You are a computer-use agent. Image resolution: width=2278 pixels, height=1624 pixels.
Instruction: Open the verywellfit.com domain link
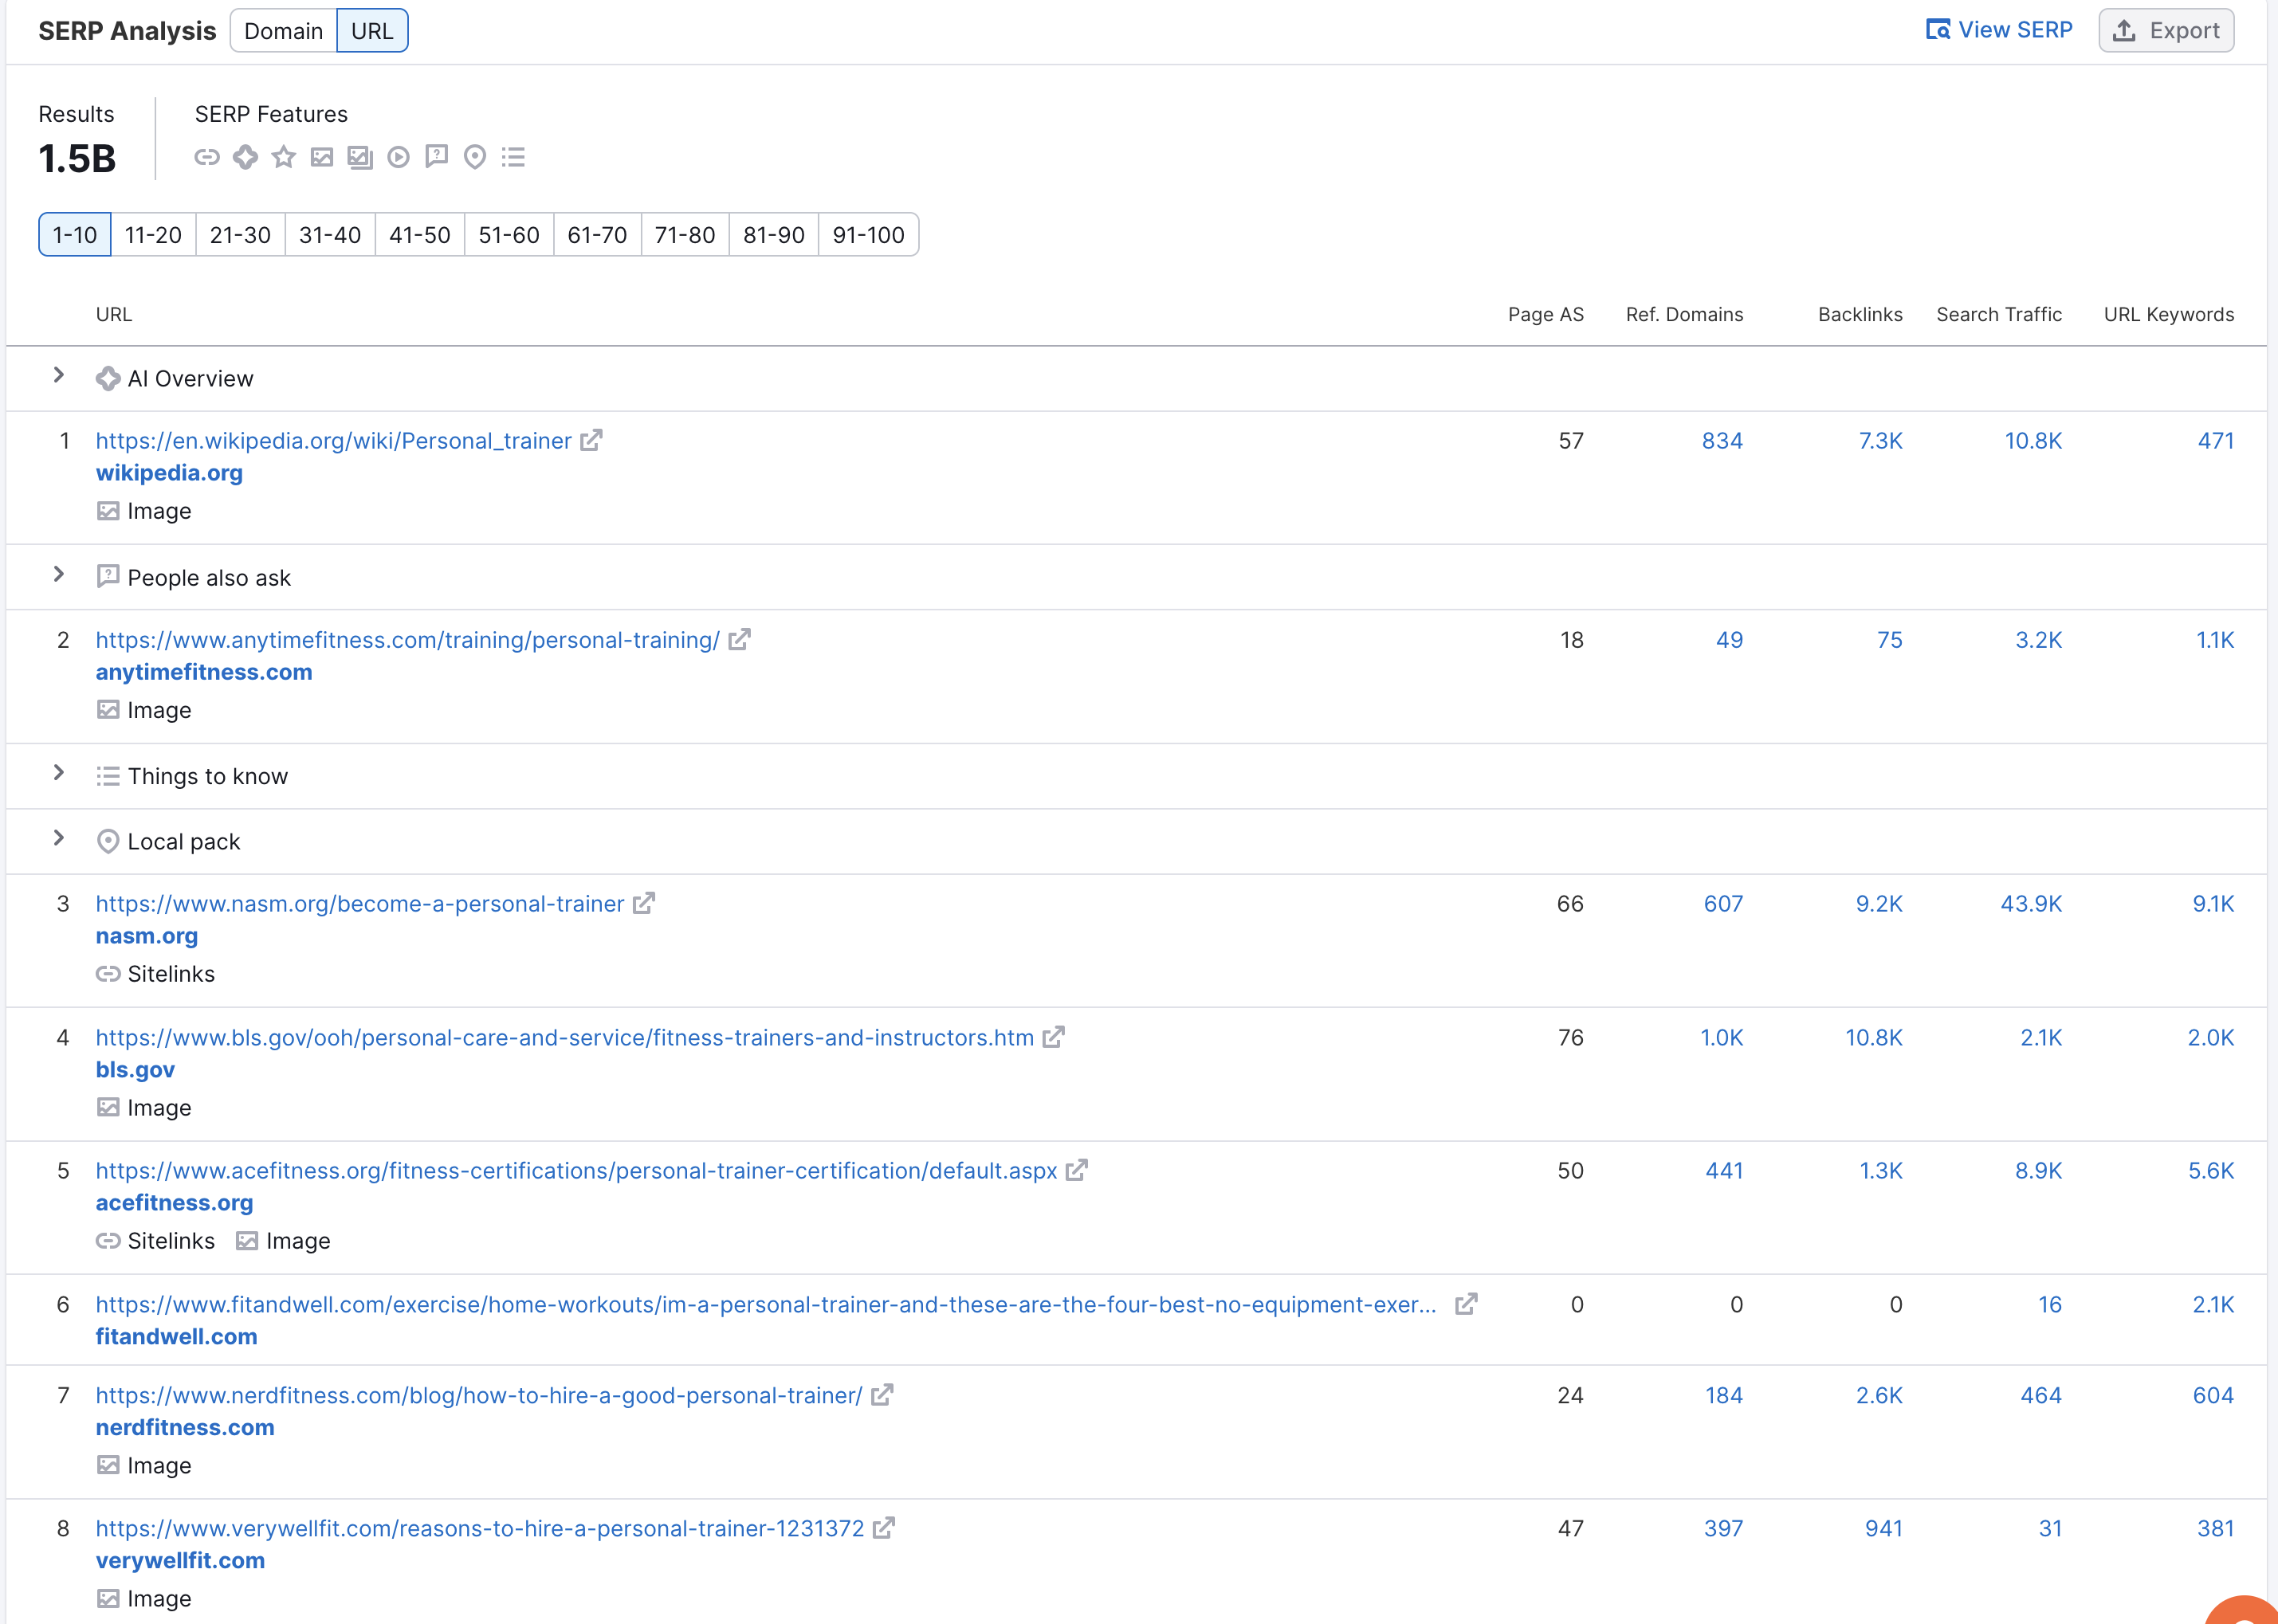point(180,1560)
